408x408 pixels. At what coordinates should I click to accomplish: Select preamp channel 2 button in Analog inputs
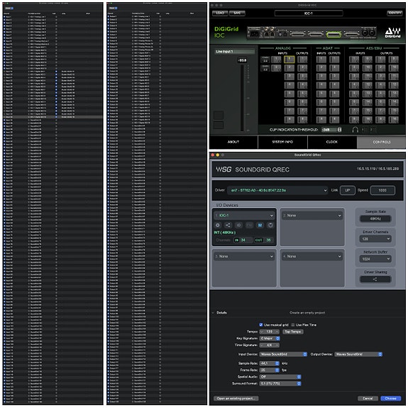276,68
